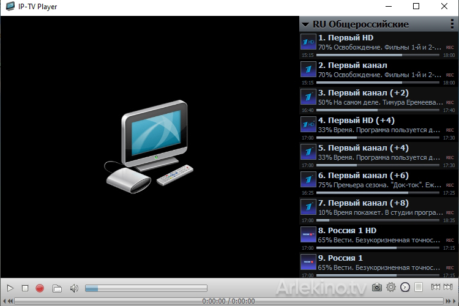Stop playback with the square Stop button
This screenshot has height=306, width=459.
click(x=25, y=288)
